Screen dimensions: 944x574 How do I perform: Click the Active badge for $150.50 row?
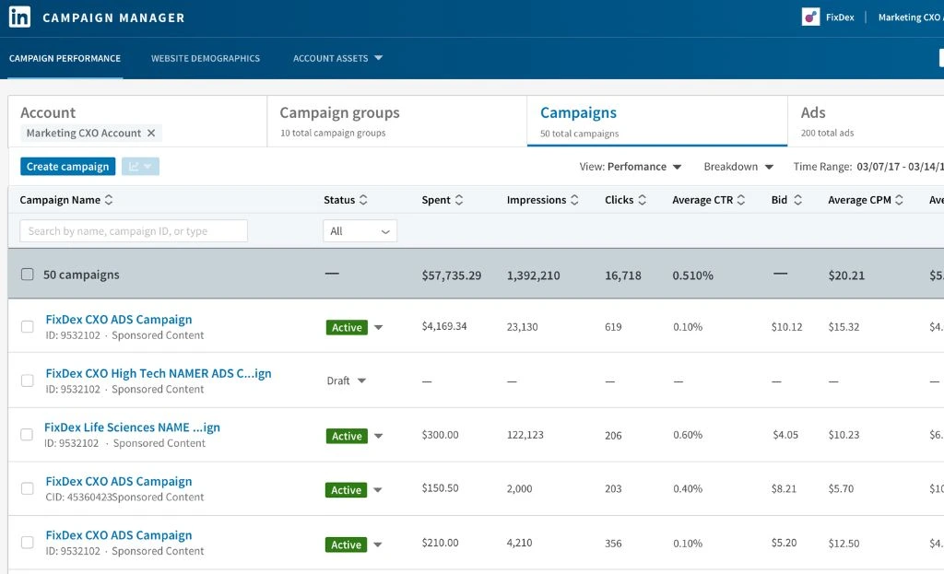tap(347, 490)
